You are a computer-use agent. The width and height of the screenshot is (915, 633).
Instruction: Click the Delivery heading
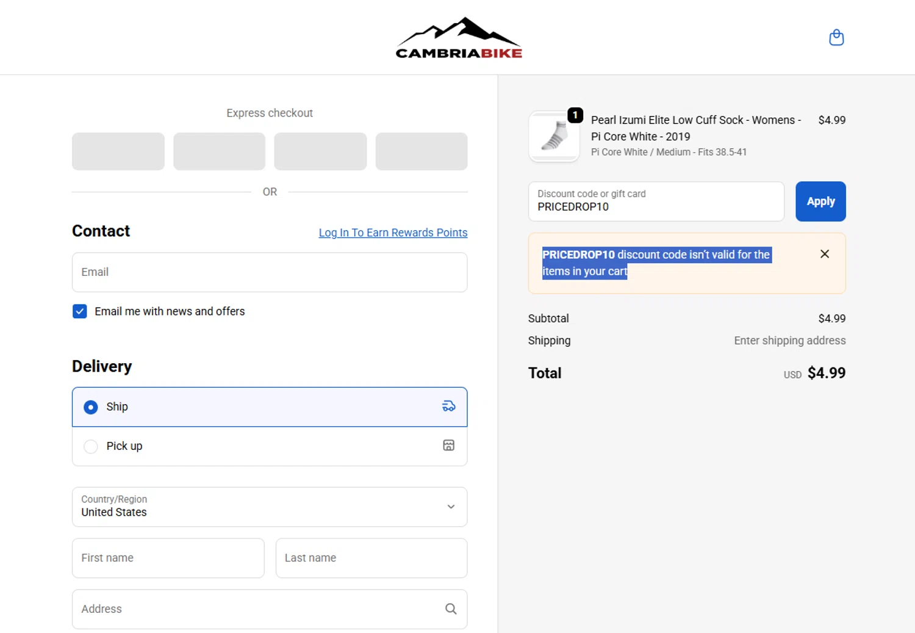point(102,366)
